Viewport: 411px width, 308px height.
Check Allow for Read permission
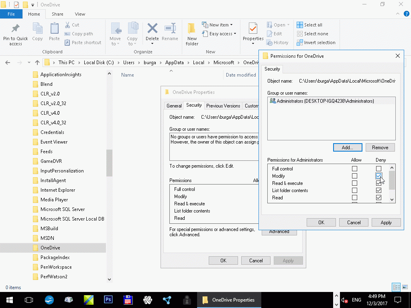354,197
